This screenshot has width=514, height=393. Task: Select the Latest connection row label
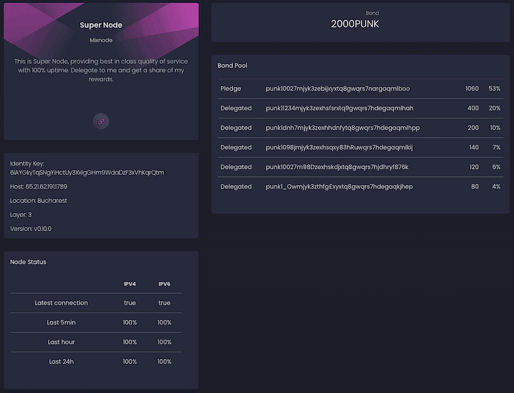click(x=61, y=303)
